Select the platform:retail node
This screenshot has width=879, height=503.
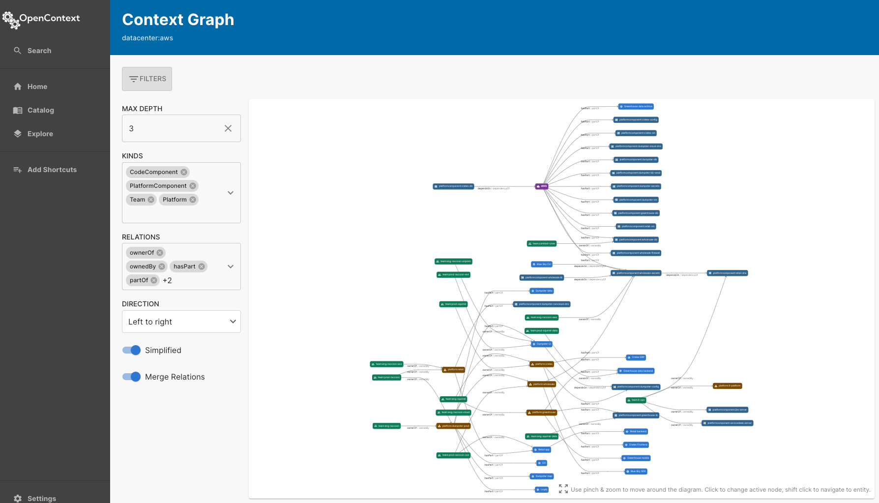453,370
